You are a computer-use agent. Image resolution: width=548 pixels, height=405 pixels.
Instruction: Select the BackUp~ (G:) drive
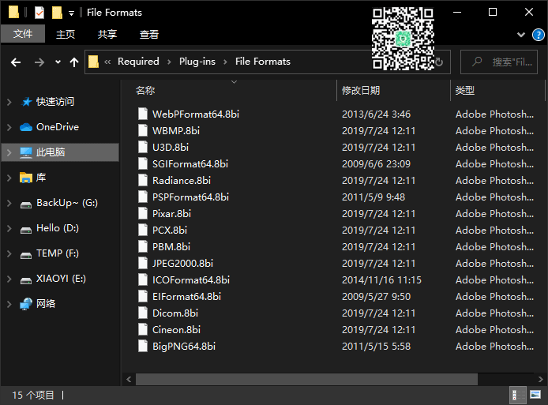(x=67, y=203)
